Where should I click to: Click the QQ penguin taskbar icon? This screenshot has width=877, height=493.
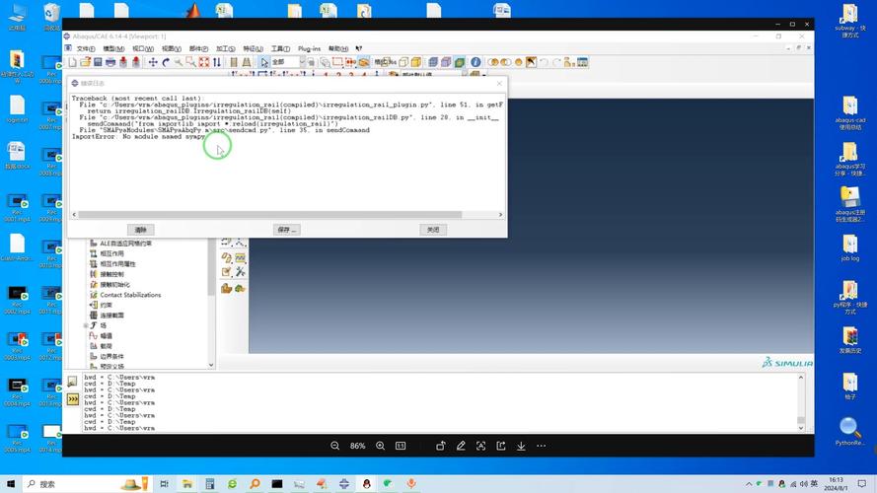[x=366, y=483]
